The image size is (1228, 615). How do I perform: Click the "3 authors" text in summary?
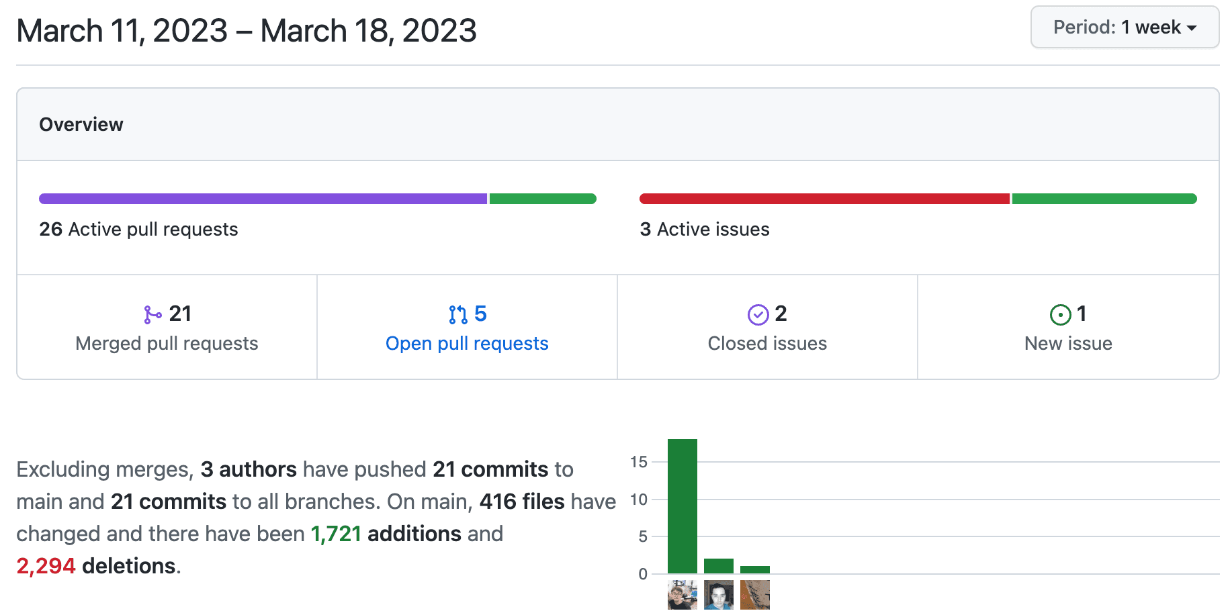pos(249,469)
